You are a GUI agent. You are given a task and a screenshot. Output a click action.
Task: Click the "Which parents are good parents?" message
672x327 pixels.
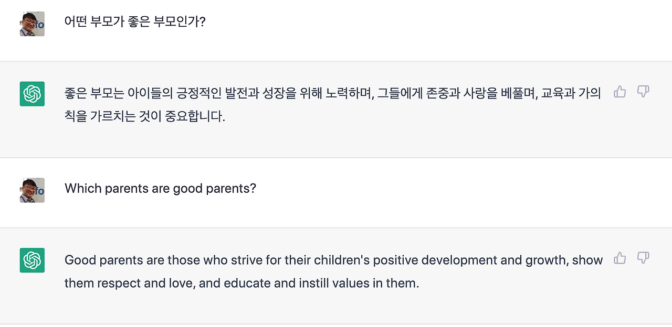(x=160, y=189)
